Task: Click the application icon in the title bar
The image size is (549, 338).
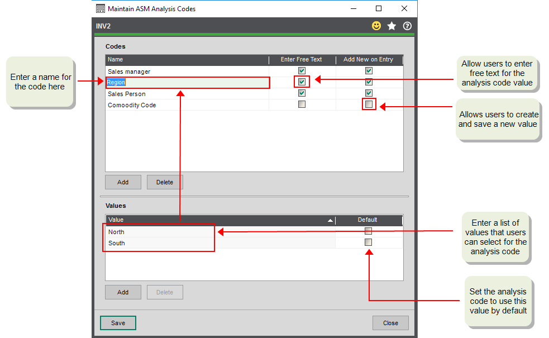Action: tap(101, 8)
